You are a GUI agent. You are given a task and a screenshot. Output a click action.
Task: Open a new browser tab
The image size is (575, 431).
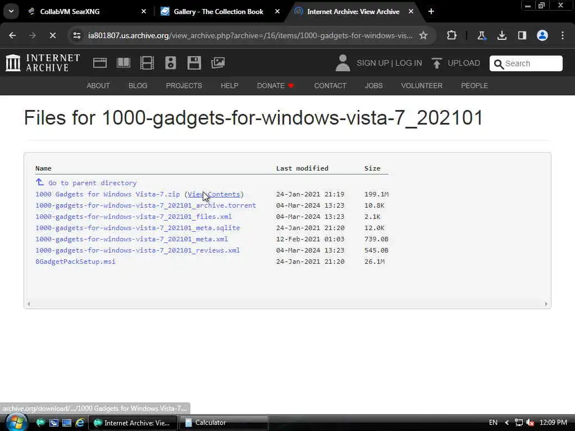[431, 12]
